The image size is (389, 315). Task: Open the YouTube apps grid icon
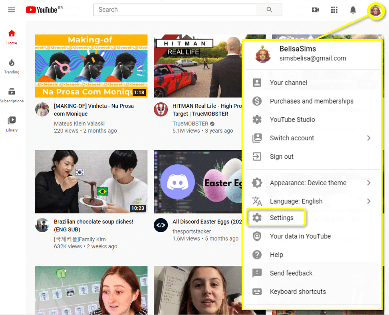[334, 10]
